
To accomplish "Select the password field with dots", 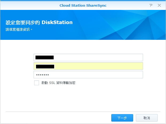I will click(88, 75).
